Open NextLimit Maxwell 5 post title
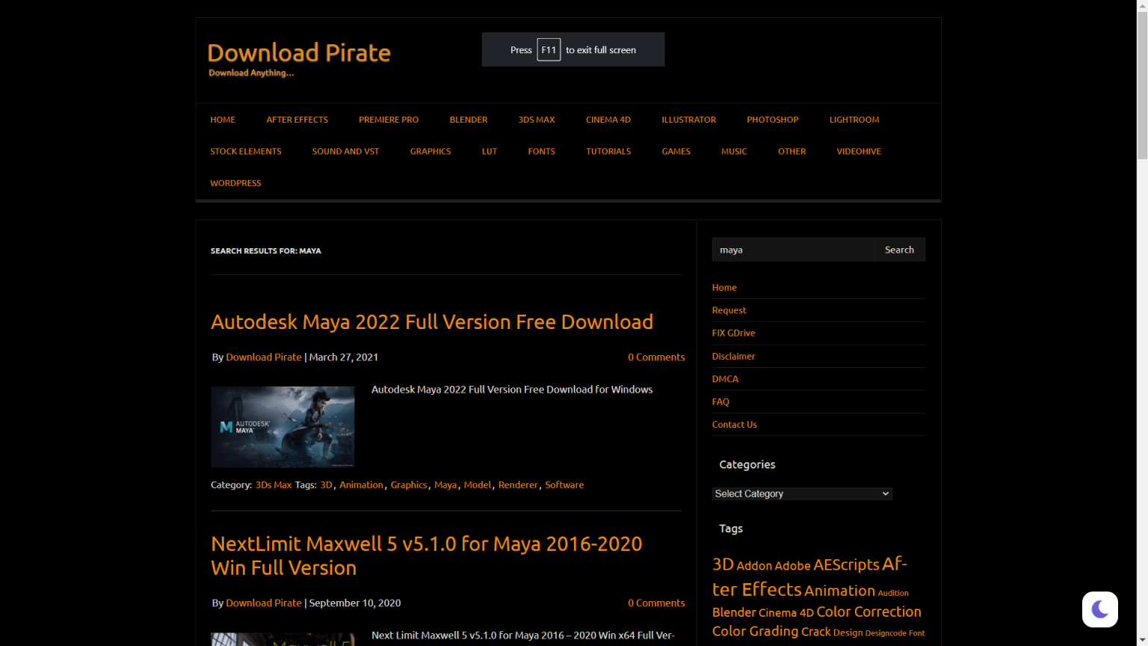Image resolution: width=1148 pixels, height=646 pixels. (426, 556)
